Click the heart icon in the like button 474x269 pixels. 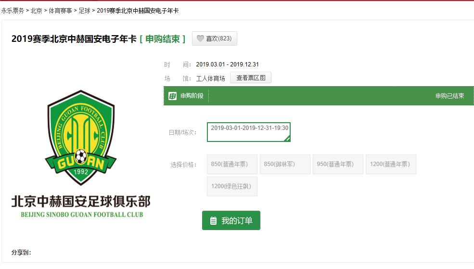coord(200,38)
